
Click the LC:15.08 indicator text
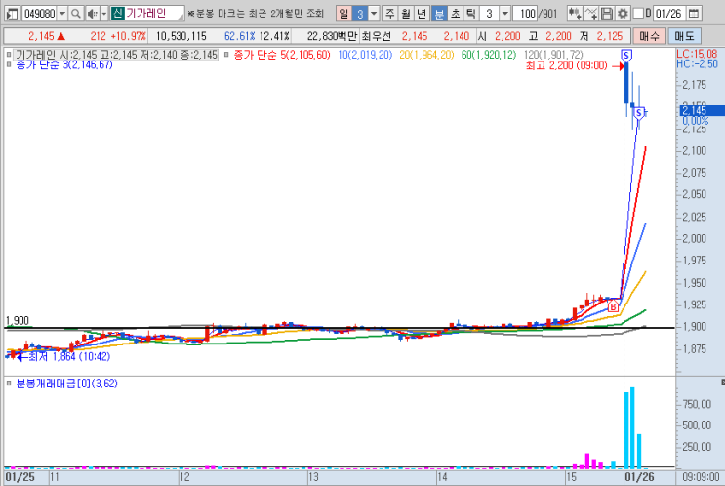pyautogui.click(x=697, y=54)
